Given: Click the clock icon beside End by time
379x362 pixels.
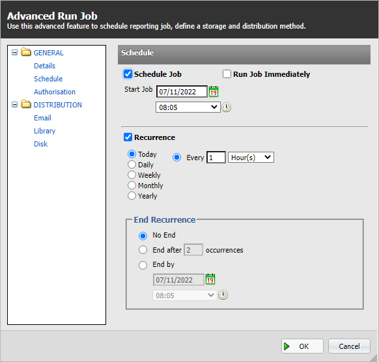Looking at the screenshot, I should (x=223, y=295).
